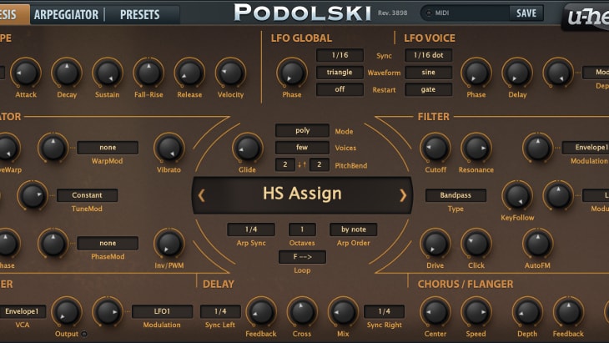Viewport: 609px width, 343px height.
Task: Click the Fall-Rise knob
Action: (x=148, y=73)
